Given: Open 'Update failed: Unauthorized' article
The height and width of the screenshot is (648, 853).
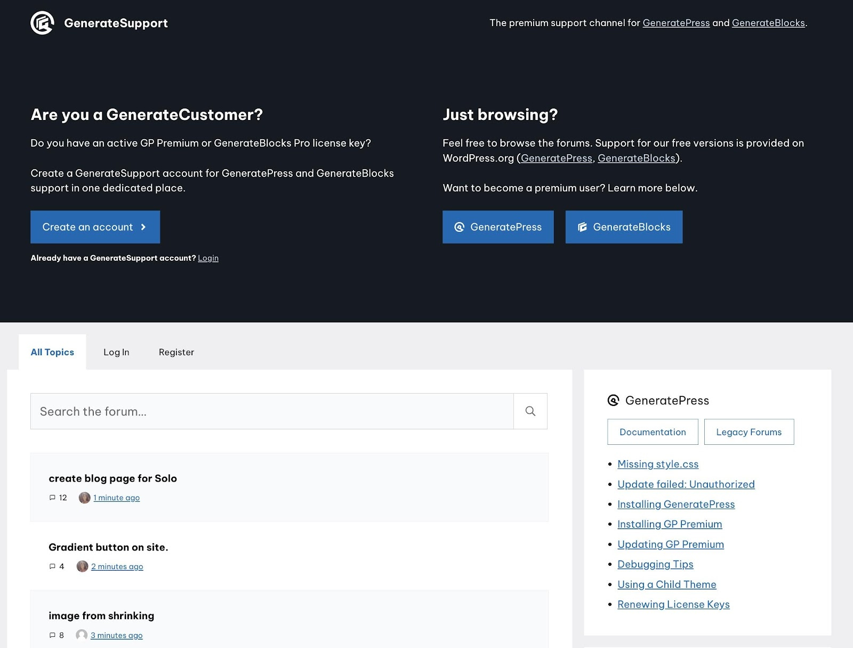Looking at the screenshot, I should pyautogui.click(x=686, y=484).
